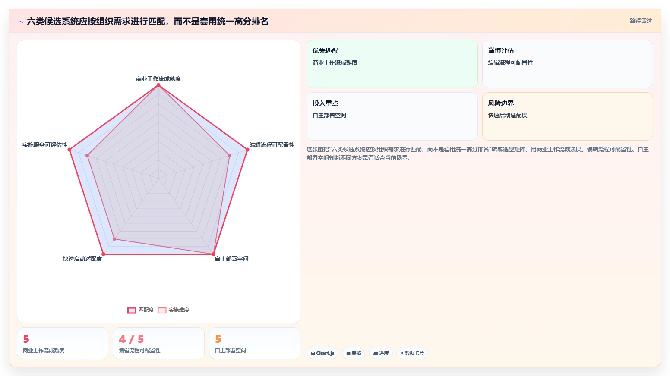
Task: Click the 编辑流程可配置性 radar axis label
Action: [x=272, y=145]
